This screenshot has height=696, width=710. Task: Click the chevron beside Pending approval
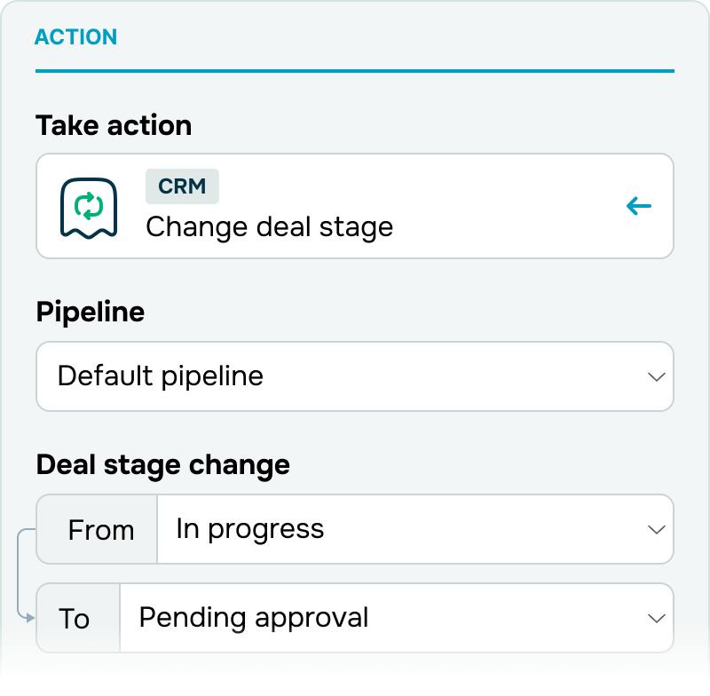point(656,618)
